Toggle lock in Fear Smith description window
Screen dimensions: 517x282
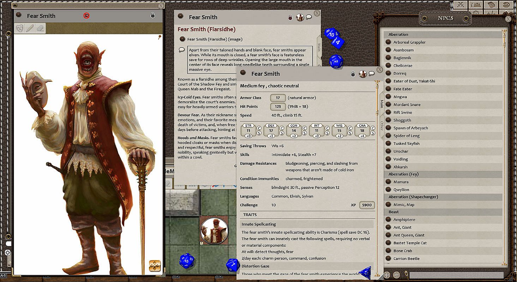point(290,17)
